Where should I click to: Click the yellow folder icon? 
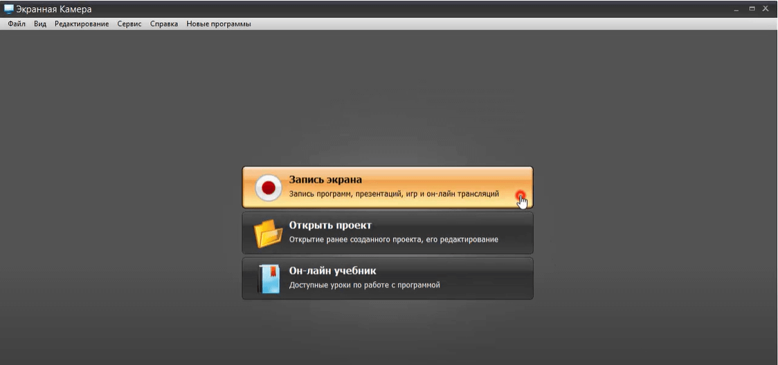[x=268, y=233]
